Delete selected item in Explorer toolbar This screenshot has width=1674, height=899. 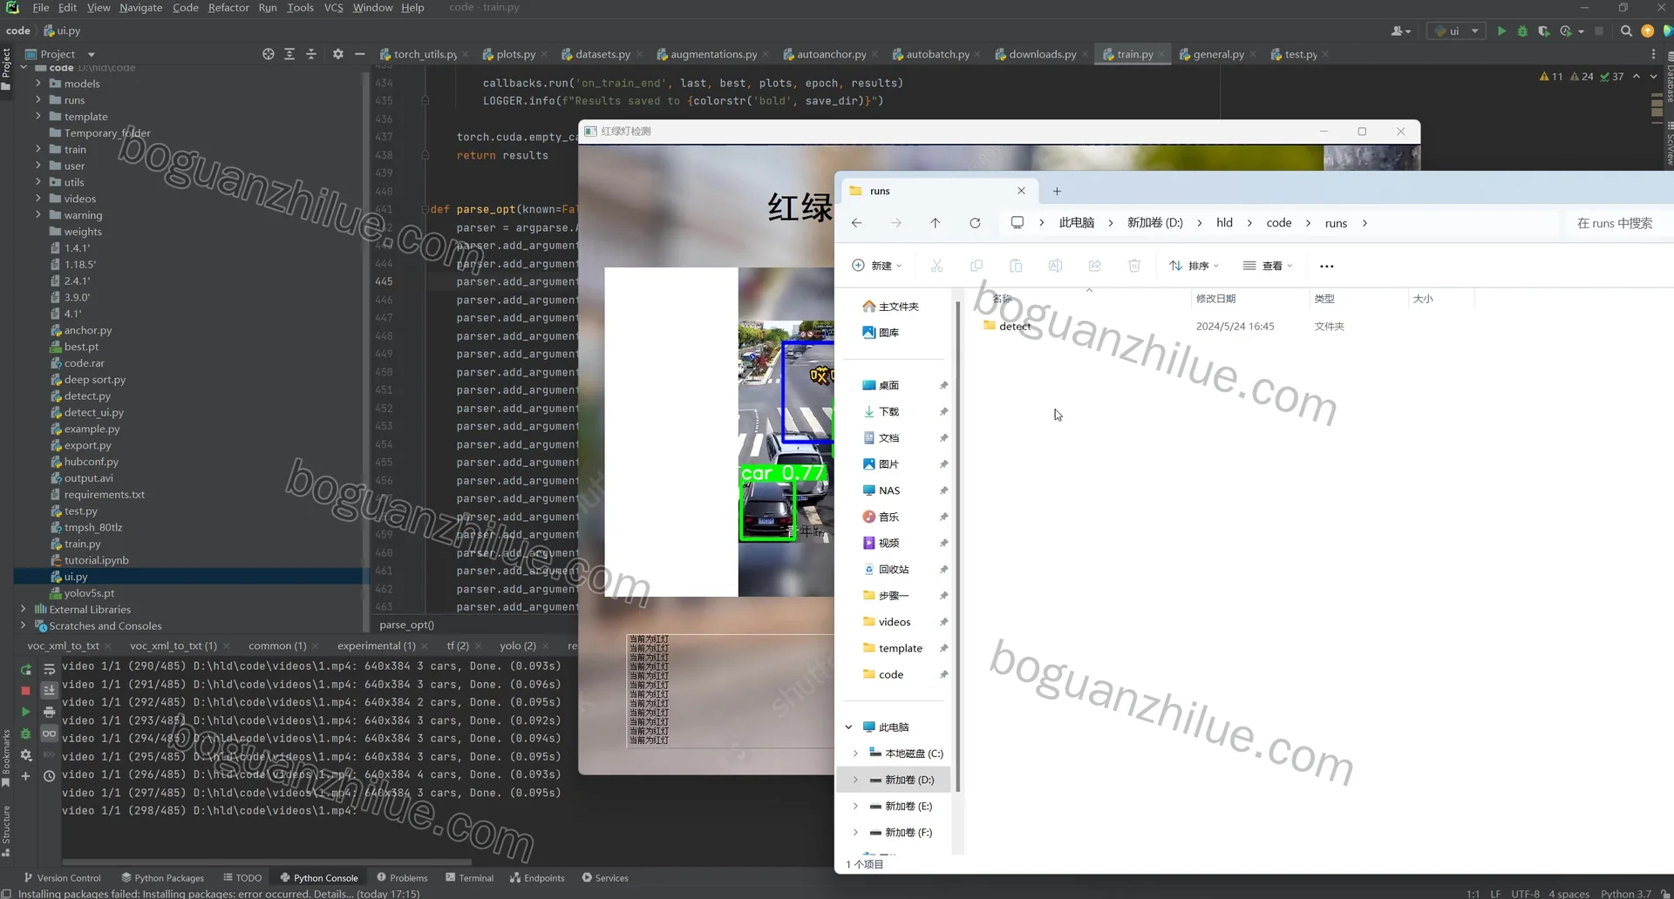pos(1134,266)
